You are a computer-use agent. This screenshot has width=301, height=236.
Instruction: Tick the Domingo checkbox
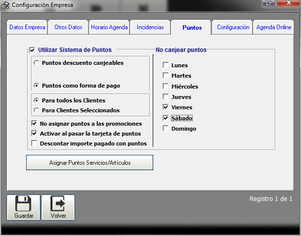[166, 129]
